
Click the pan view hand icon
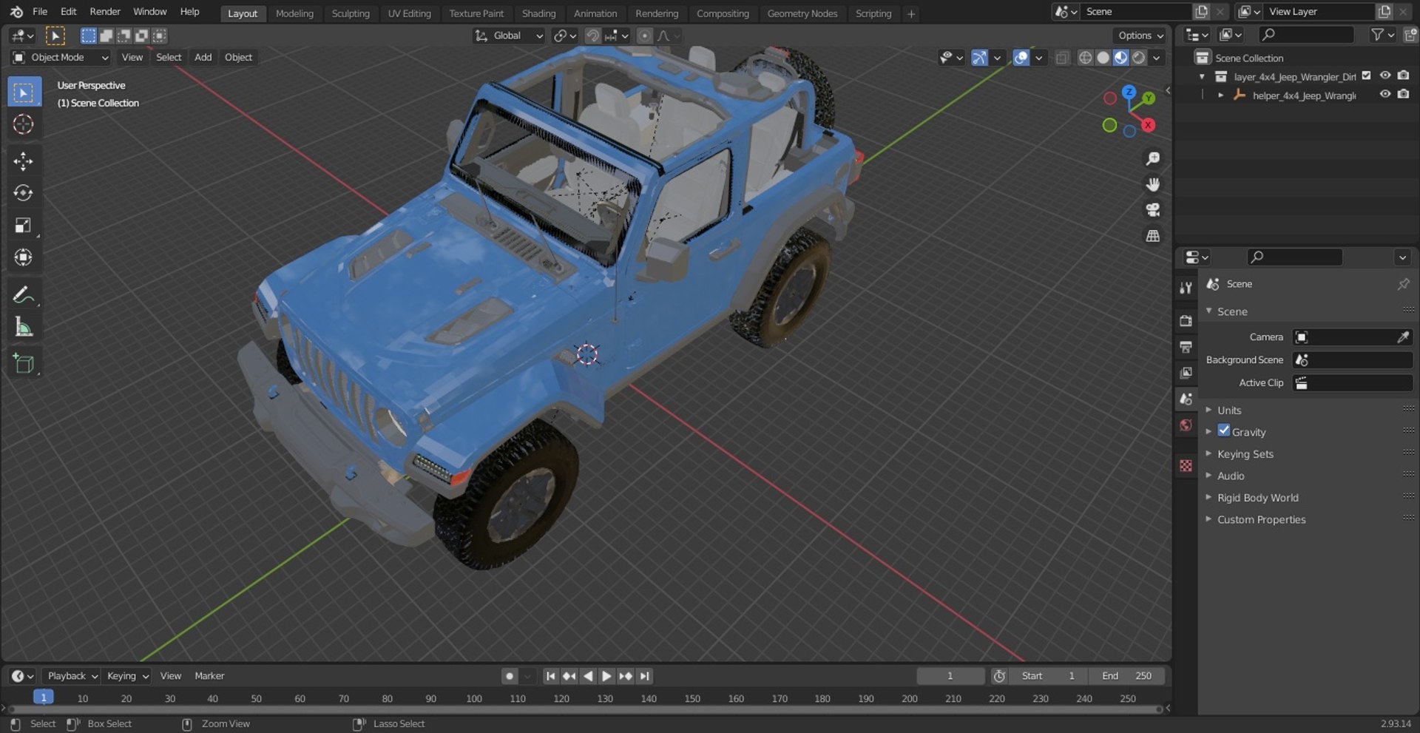(1152, 184)
